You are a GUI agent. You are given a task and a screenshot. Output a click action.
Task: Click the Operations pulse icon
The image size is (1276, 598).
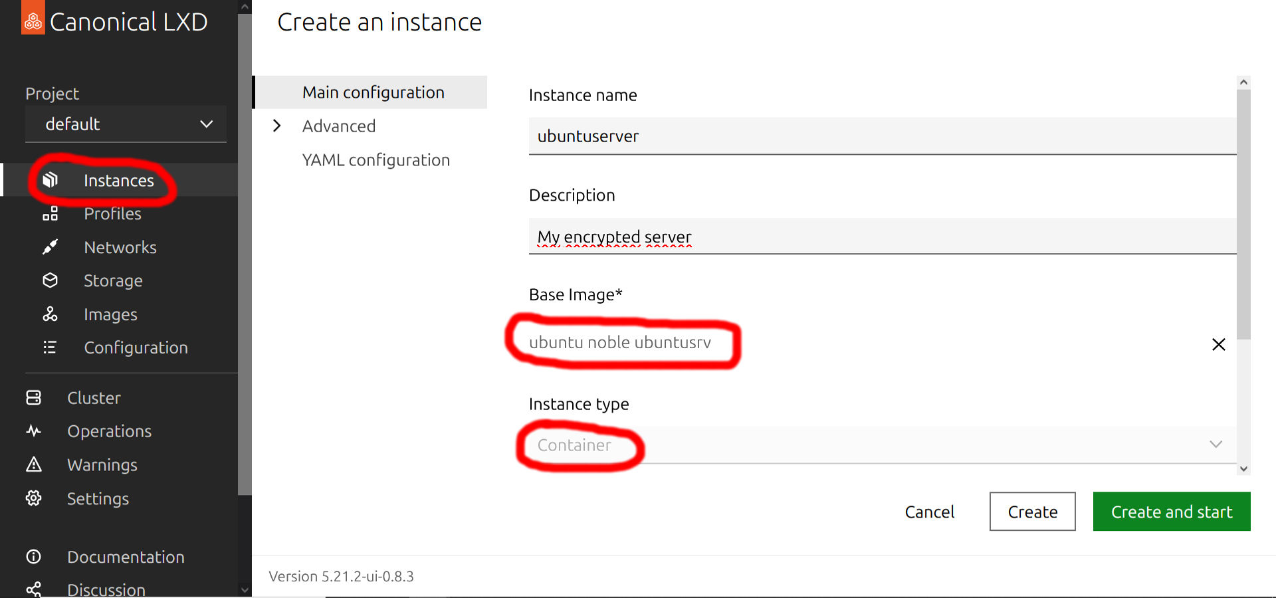point(34,431)
